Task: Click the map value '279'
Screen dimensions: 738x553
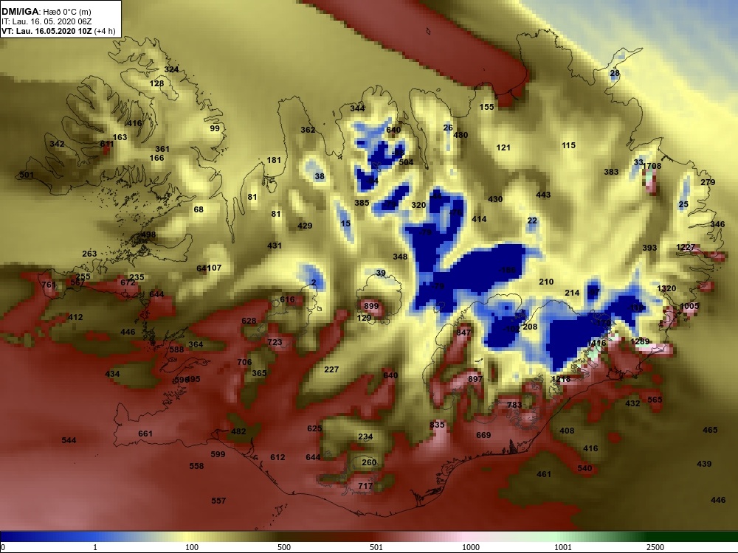Action: (708, 182)
